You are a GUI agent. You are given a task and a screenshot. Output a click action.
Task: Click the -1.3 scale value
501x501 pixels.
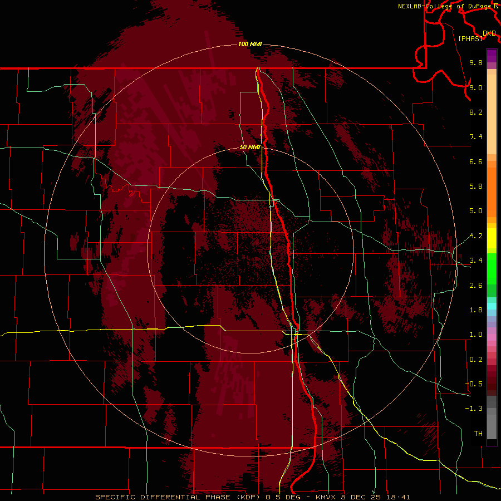tap(474, 409)
